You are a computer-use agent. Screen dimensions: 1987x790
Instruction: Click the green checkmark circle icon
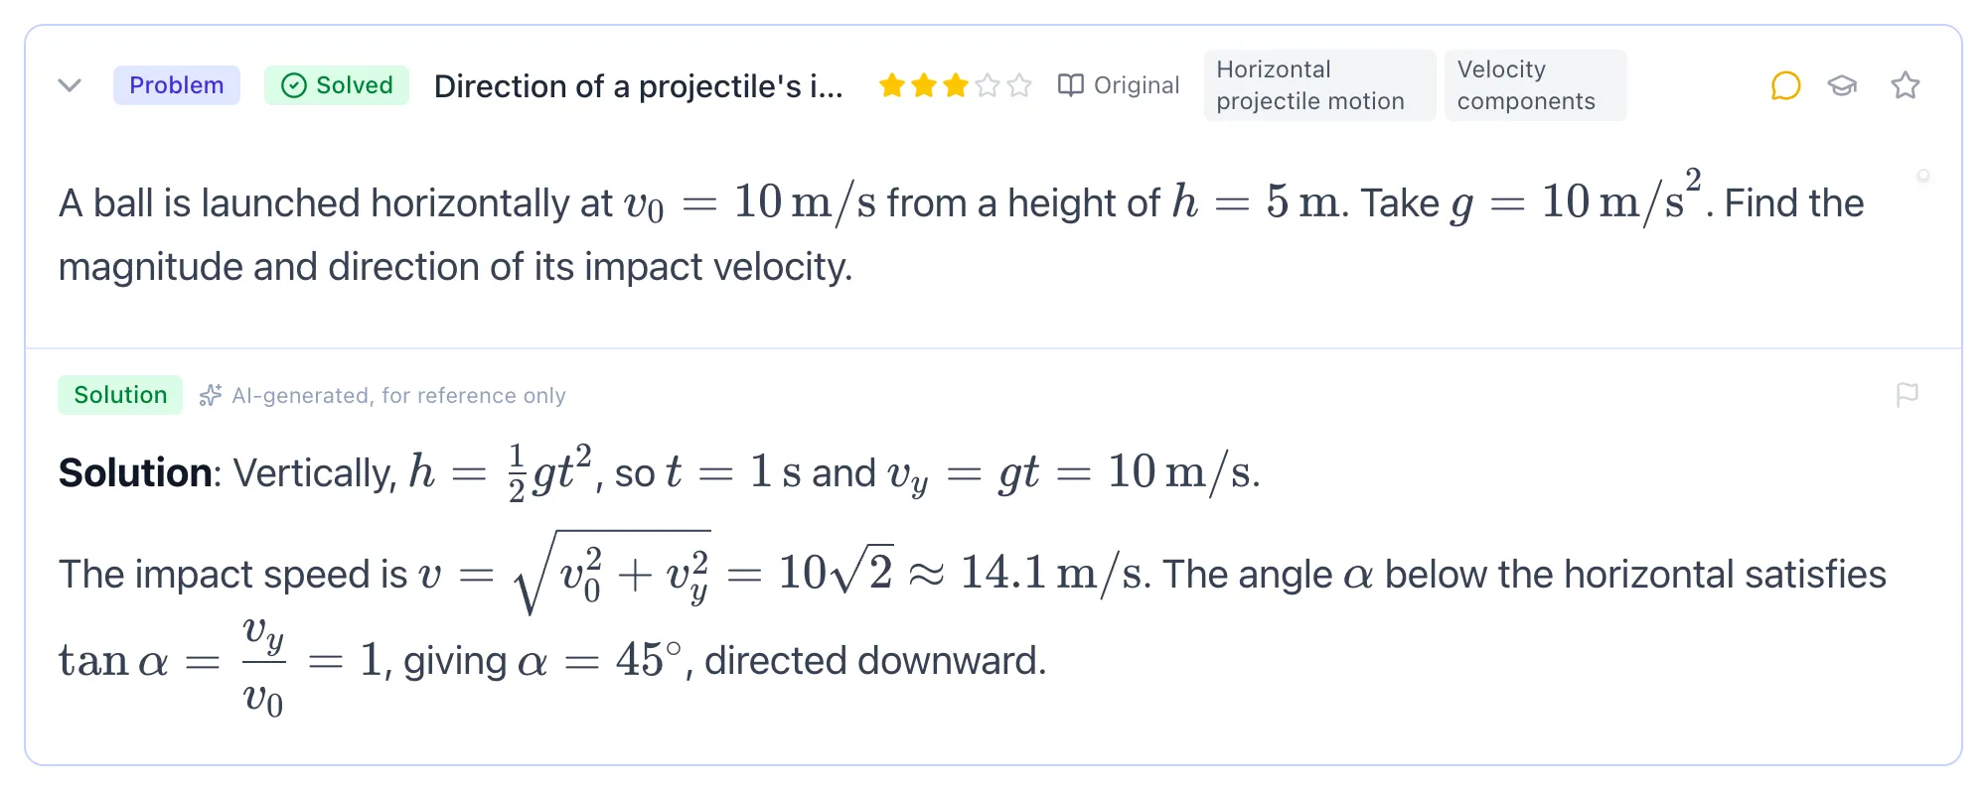(x=294, y=85)
